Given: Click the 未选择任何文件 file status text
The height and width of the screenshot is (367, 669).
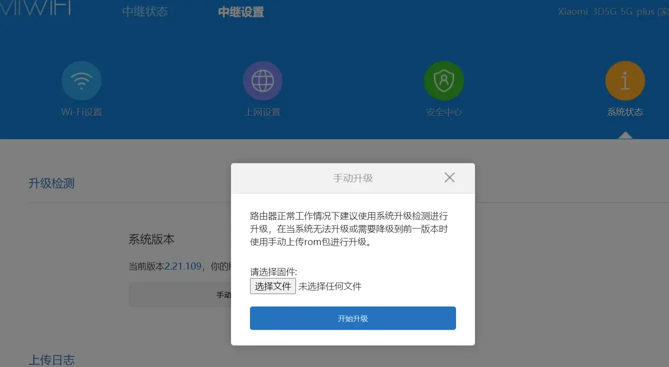Looking at the screenshot, I should point(330,287).
